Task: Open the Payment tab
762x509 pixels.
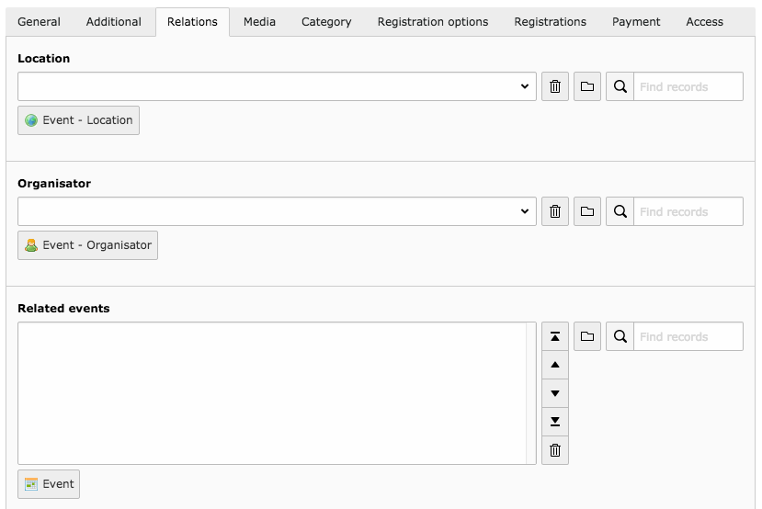Action: tap(636, 22)
